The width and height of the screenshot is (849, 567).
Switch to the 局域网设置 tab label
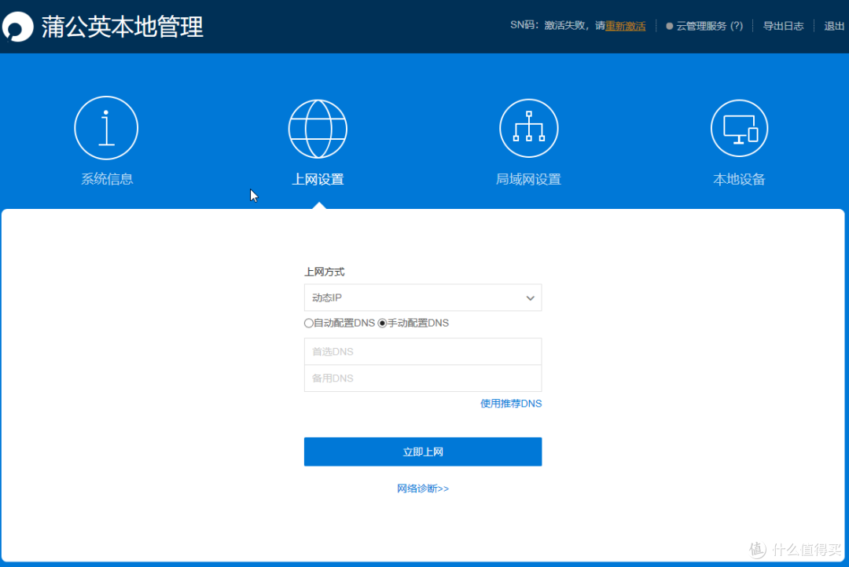point(528,179)
